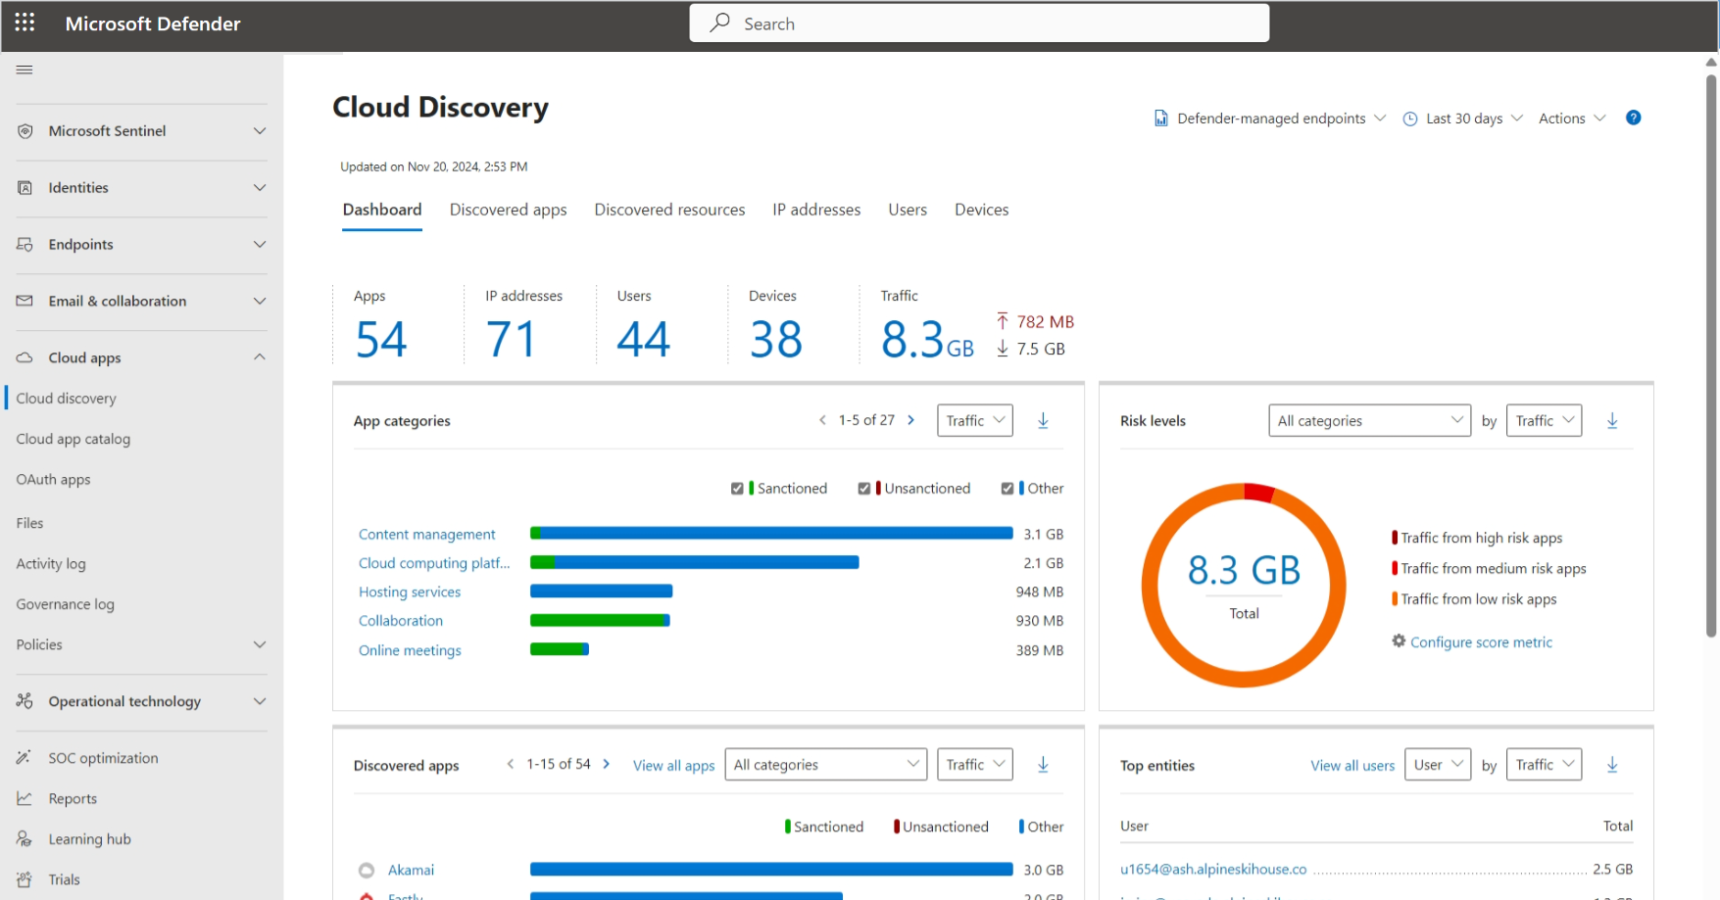Image resolution: width=1720 pixels, height=900 pixels.
Task: Open the Devices tab
Action: [981, 210]
